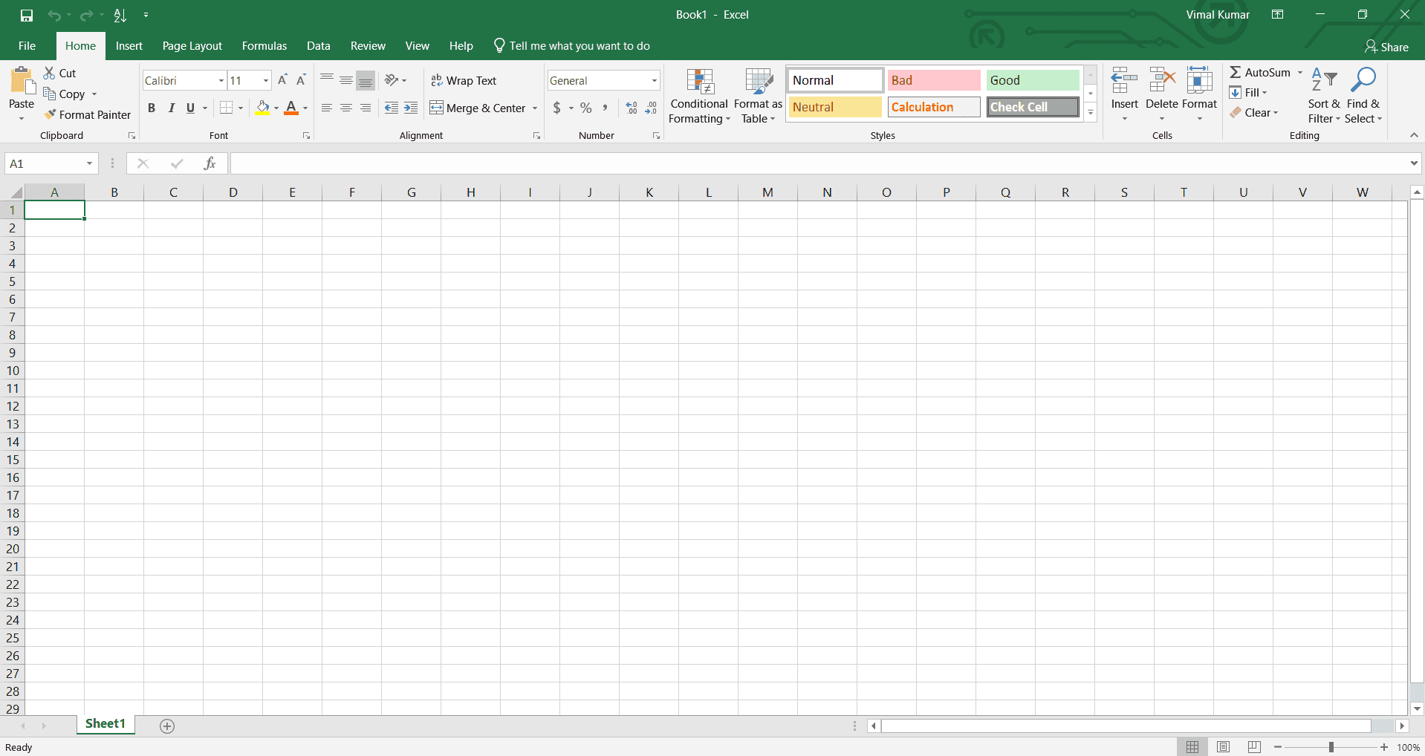Apply the Good cell style
The width and height of the screenshot is (1425, 756).
(1031, 79)
